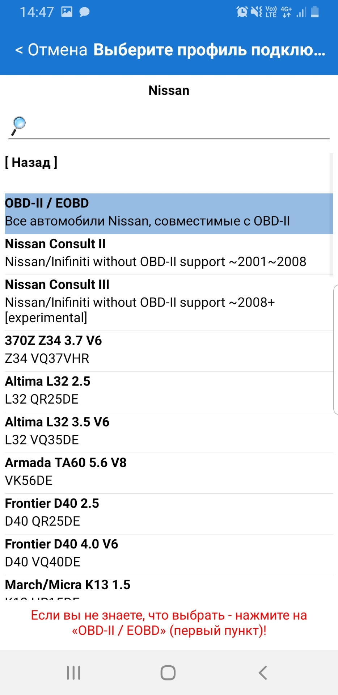The width and height of the screenshot is (338, 695).
Task: Select the OBD-II / EOBD profile
Action: point(169,213)
